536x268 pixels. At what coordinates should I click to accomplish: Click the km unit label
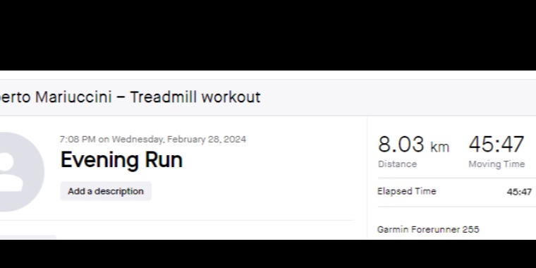click(x=439, y=147)
